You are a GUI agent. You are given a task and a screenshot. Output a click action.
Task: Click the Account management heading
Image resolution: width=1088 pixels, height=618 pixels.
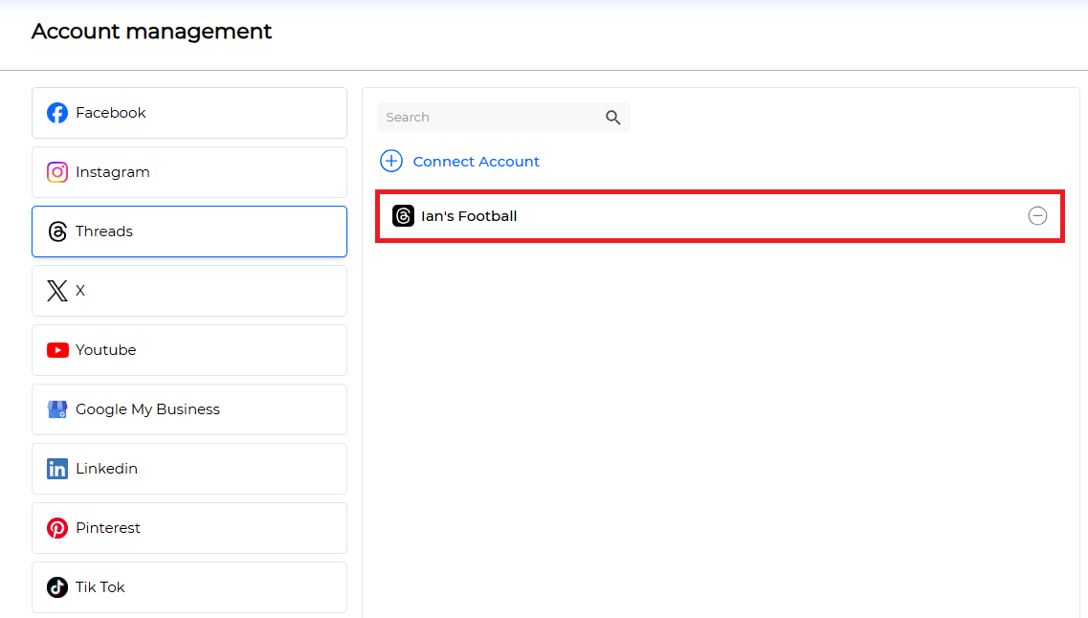point(151,32)
